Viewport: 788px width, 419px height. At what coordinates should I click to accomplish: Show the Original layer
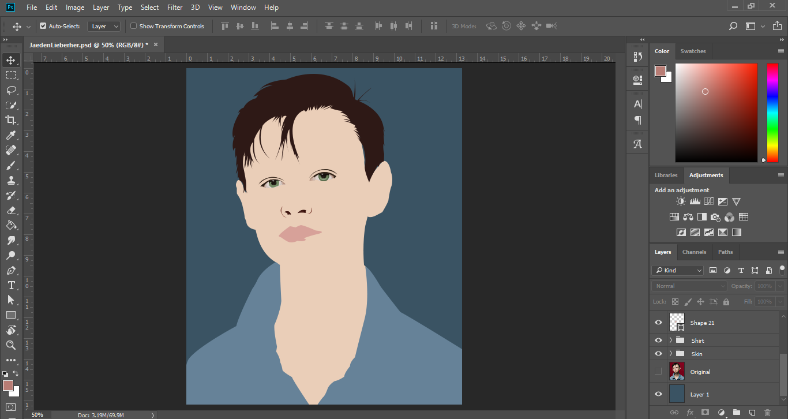658,372
